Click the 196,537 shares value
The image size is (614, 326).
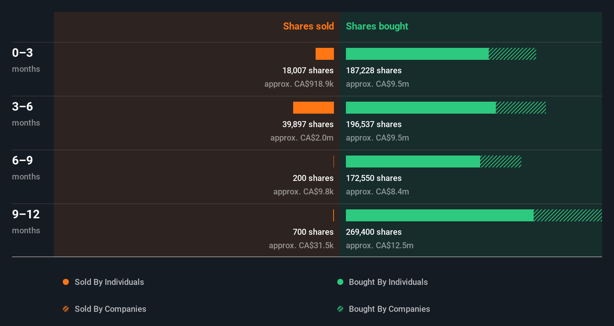[x=374, y=124]
